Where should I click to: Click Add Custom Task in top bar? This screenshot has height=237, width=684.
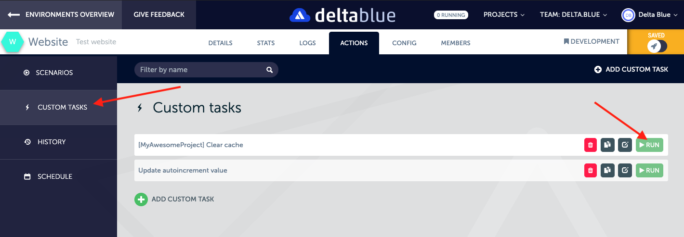click(631, 69)
